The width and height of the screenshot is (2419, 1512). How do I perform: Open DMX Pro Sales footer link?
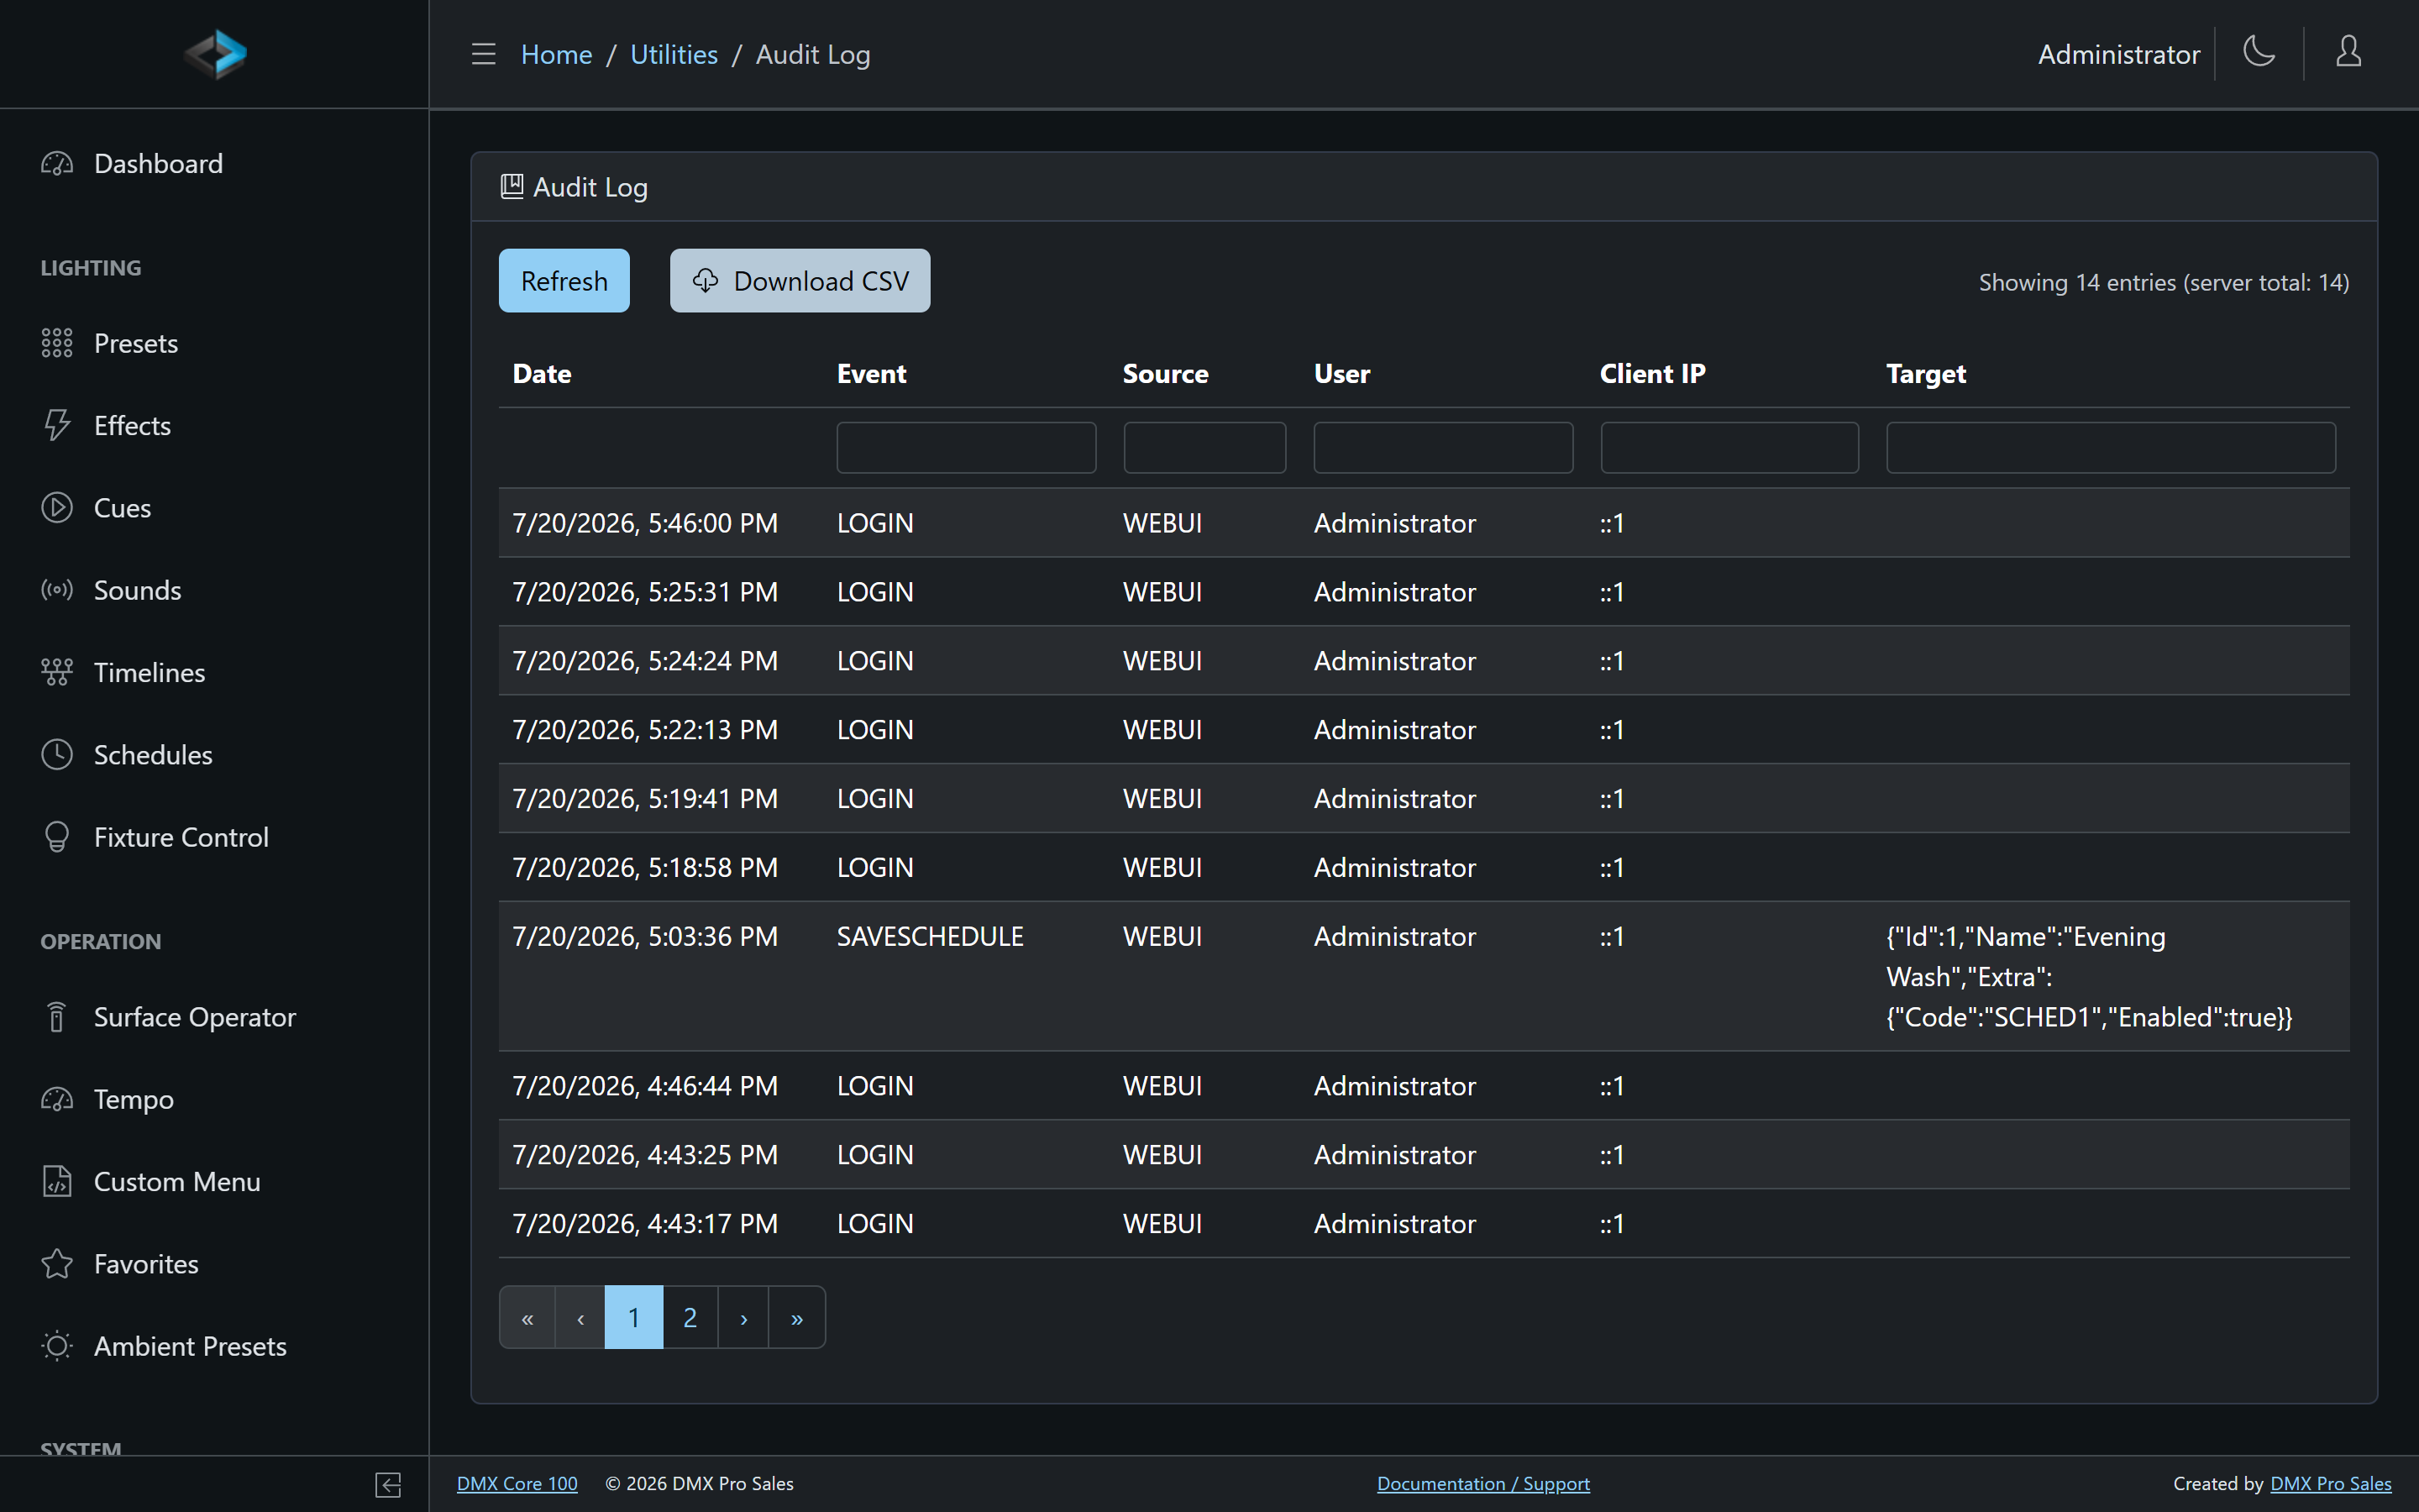coord(2331,1484)
